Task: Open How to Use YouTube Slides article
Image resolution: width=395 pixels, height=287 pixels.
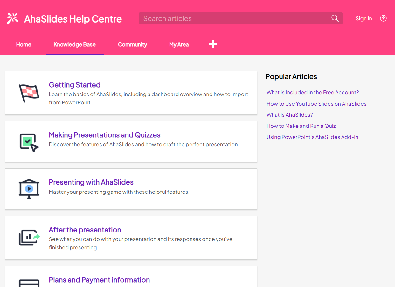Action: [x=316, y=104]
